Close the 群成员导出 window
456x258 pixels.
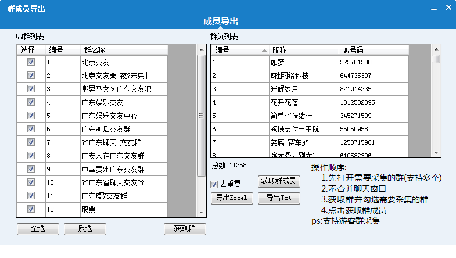[x=448, y=8]
